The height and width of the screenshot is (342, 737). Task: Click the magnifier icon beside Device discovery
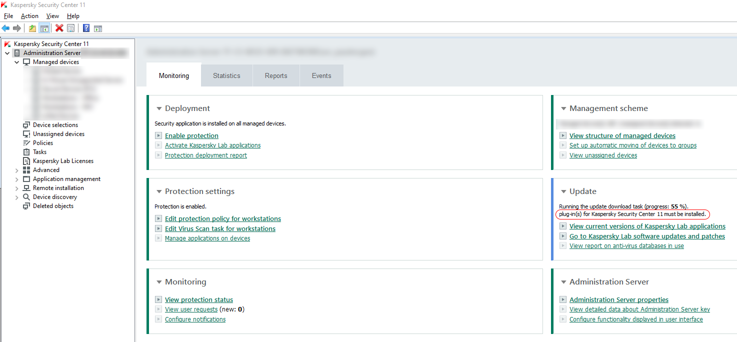pyautogui.click(x=26, y=197)
